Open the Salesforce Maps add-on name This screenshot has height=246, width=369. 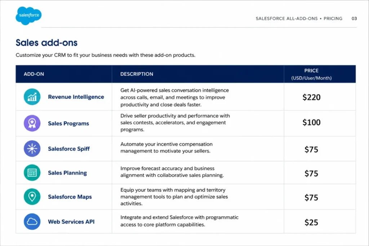[x=70, y=197]
